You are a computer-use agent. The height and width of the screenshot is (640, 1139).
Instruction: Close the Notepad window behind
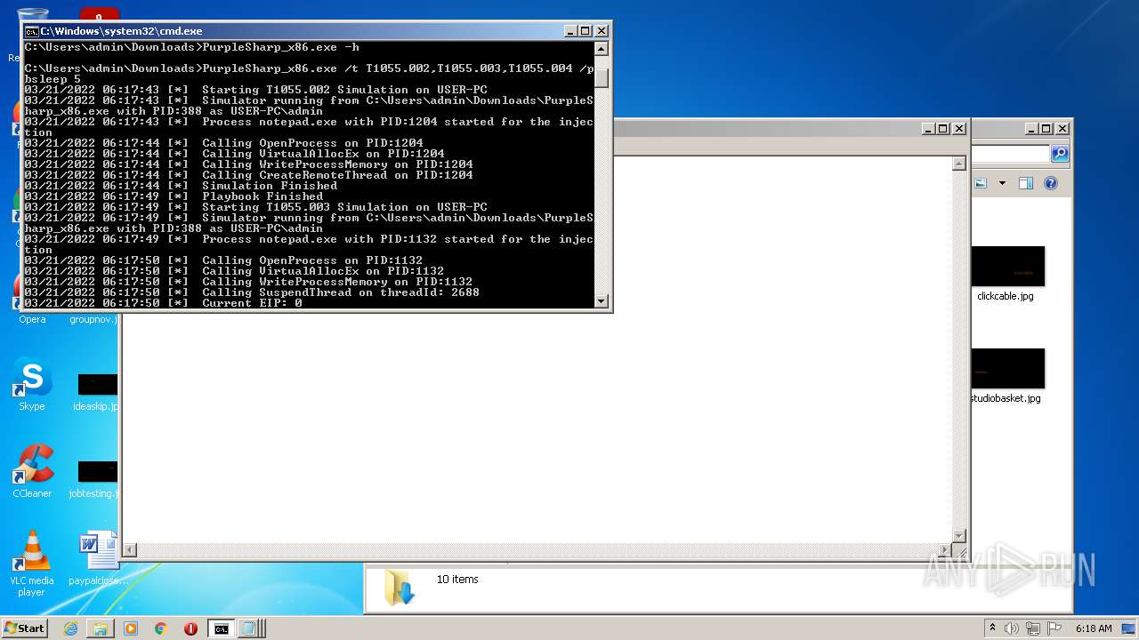point(959,129)
